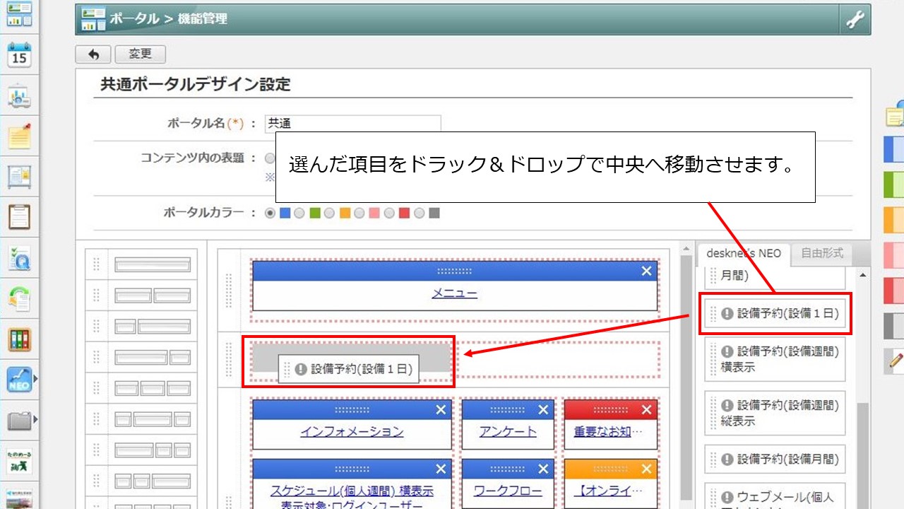
Task: Remove the メニュー widget with its X
Action: [x=646, y=271]
